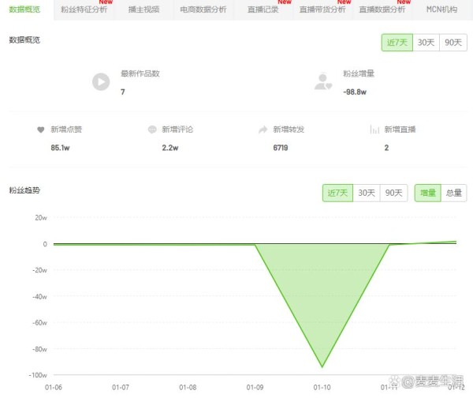Screen dimensions: 473x398
Task: Click the 01-09 x-axis date label
Action: [x=255, y=388]
